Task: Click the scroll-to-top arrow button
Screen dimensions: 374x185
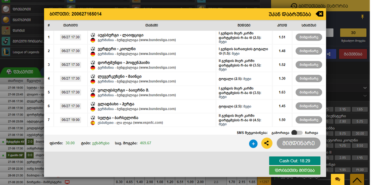Action: pyautogui.click(x=357, y=179)
